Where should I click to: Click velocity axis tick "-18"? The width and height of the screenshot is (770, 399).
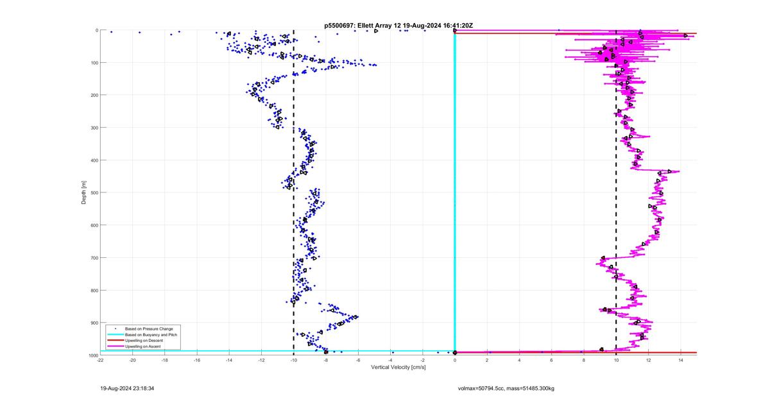pyautogui.click(x=165, y=361)
